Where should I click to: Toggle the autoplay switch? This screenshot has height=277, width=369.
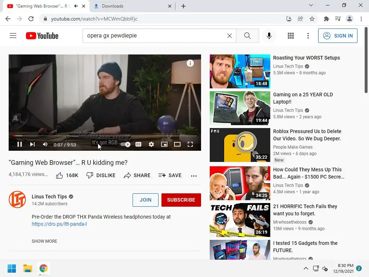tap(125, 144)
